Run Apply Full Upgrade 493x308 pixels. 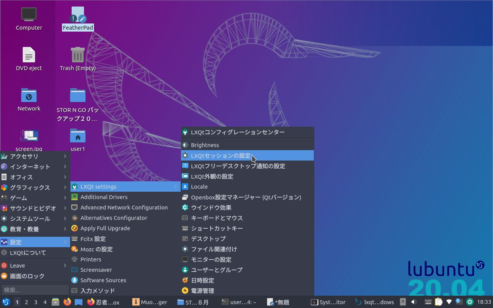coord(126,228)
